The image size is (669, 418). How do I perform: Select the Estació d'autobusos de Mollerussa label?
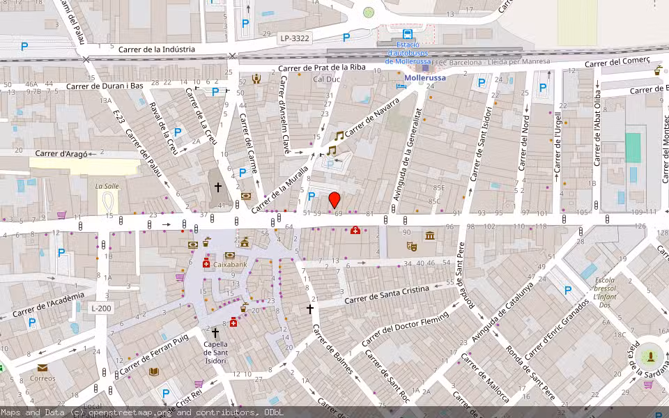coord(408,53)
